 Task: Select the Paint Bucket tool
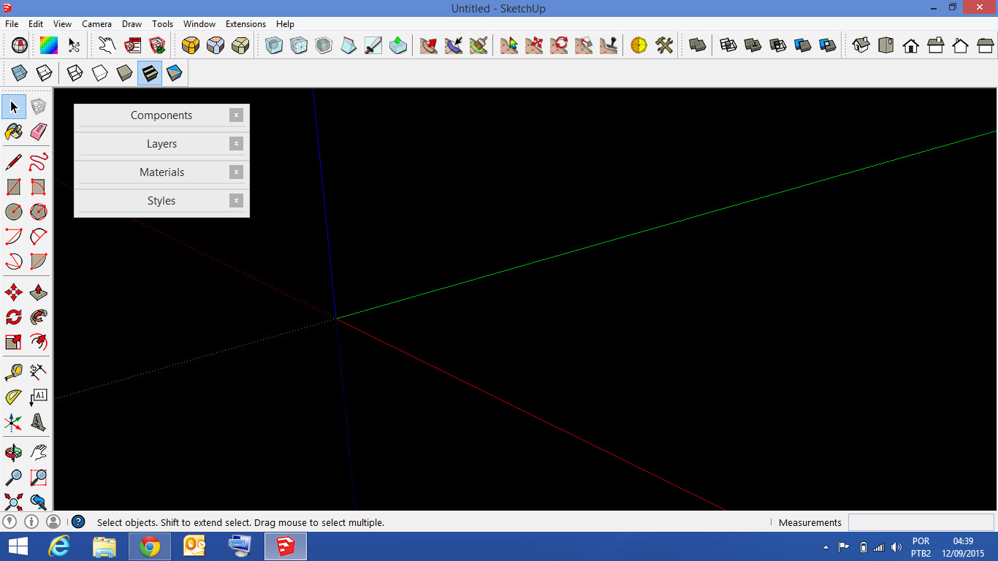click(x=13, y=131)
